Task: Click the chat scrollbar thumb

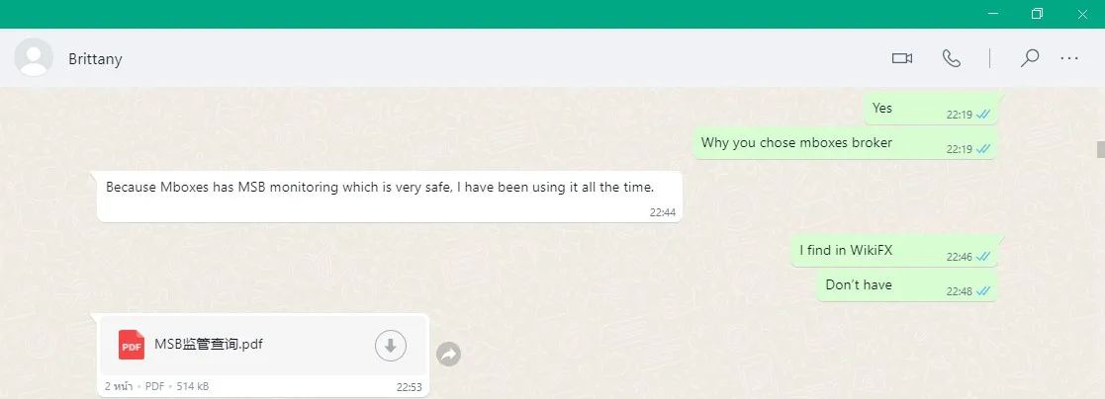Action: pos(1100,149)
